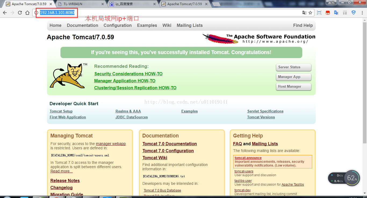Open the Servlet Specifications link
This screenshot has height=198, width=367.
coord(265,111)
